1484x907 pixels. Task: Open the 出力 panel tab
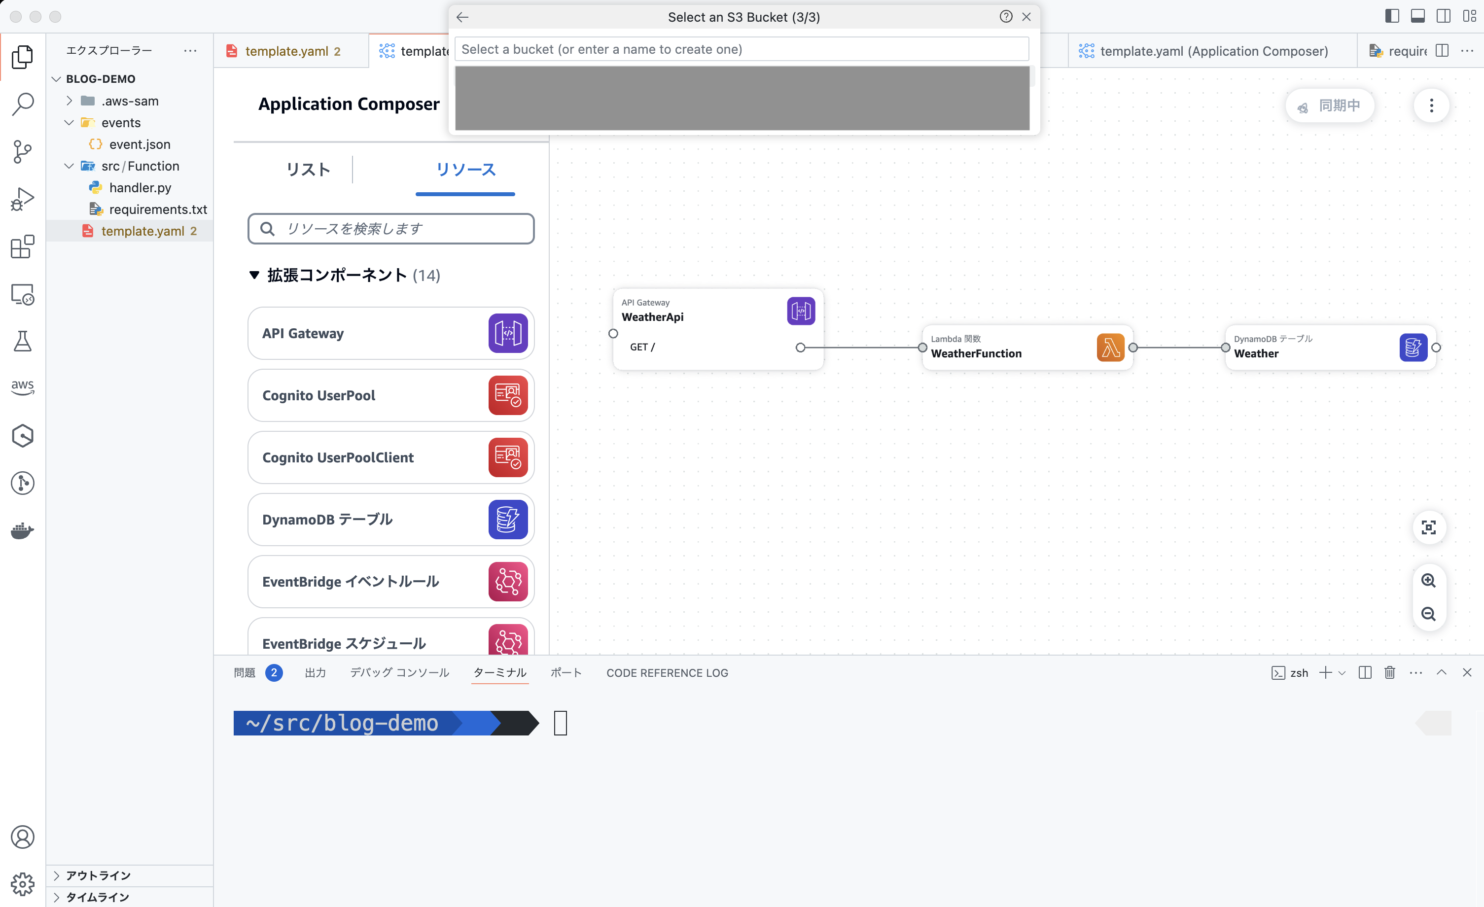[x=315, y=673]
